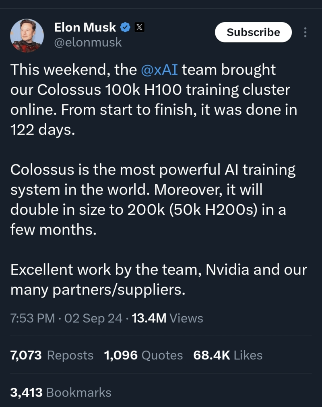Click the paragraph starting 'Excellent work by the team'
The width and height of the screenshot is (322, 407).
[x=157, y=279]
